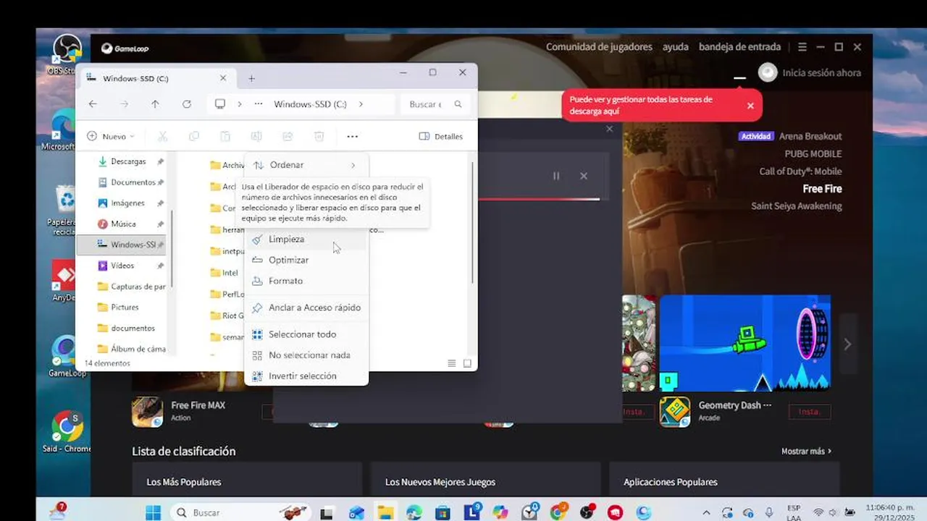This screenshot has width=927, height=521.
Task: Click the Explorer file list vertical scrollbar
Action: coord(473,223)
